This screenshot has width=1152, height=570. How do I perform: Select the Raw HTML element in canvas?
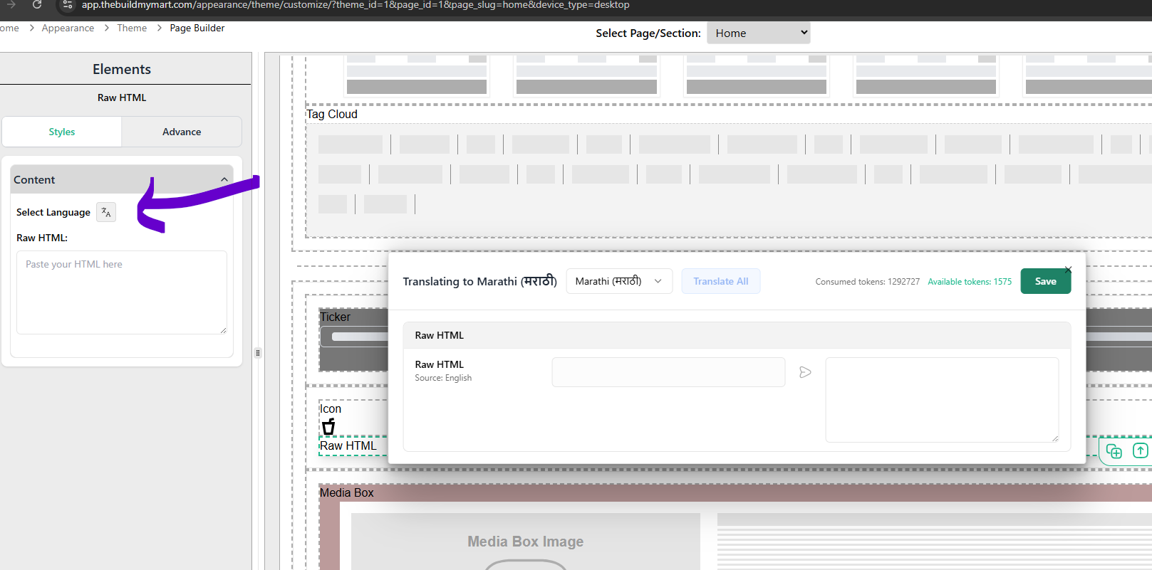(x=348, y=446)
